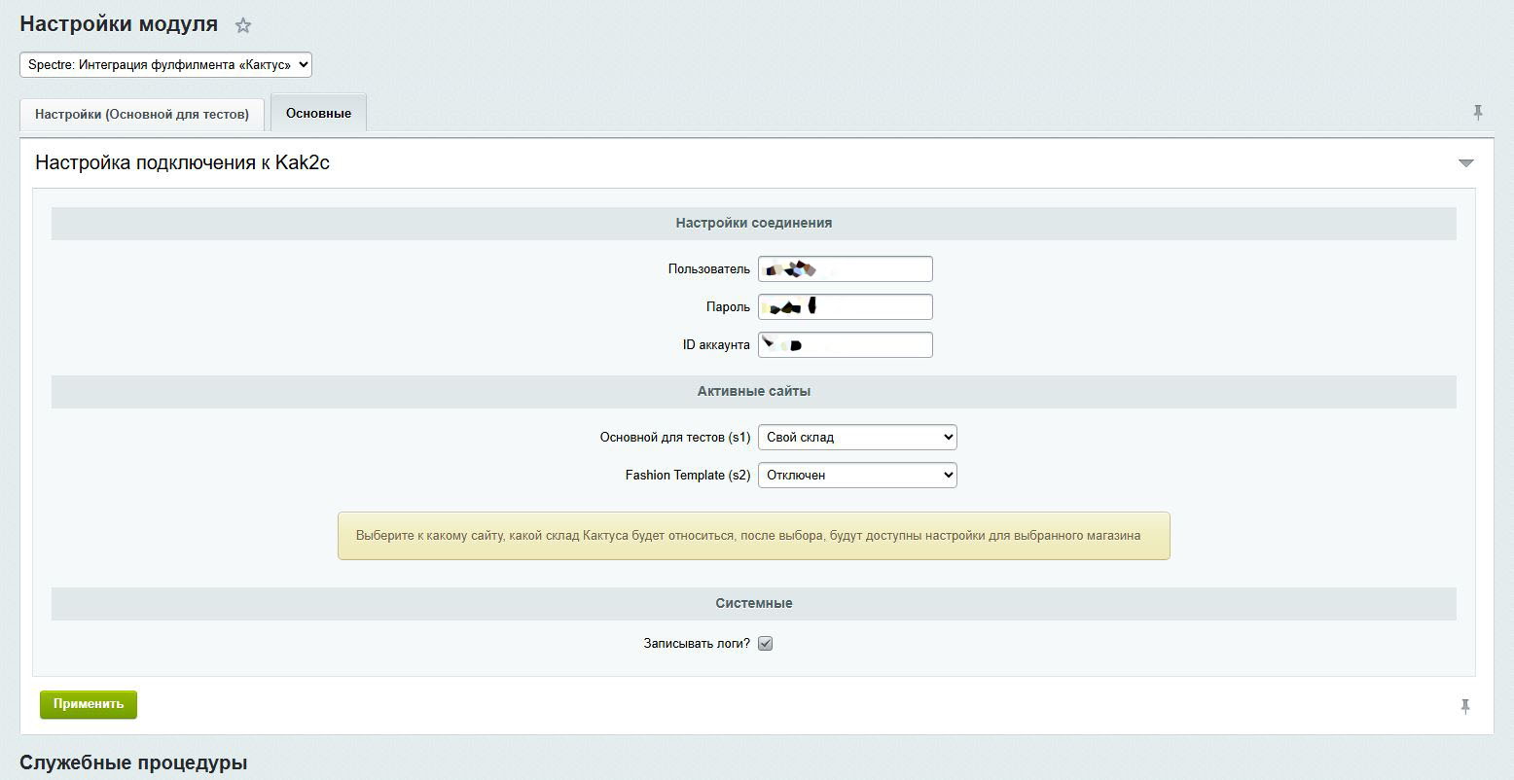
Task: Open the Spectre module selector dropdown
Action: (165, 65)
